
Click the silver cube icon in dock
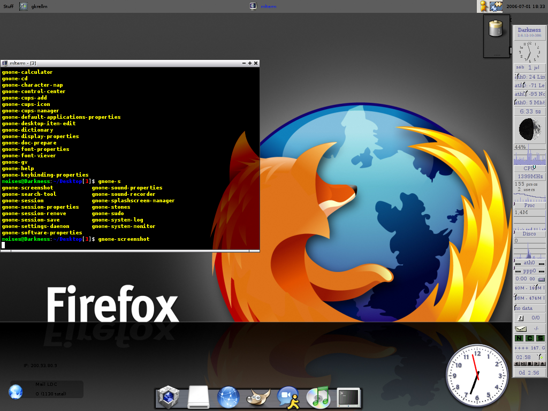click(169, 398)
